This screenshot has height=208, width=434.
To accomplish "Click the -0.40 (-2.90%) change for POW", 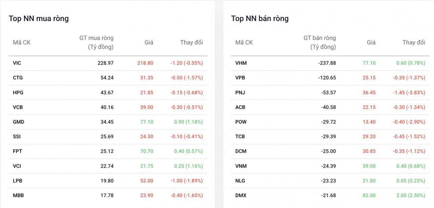I will point(409,122).
